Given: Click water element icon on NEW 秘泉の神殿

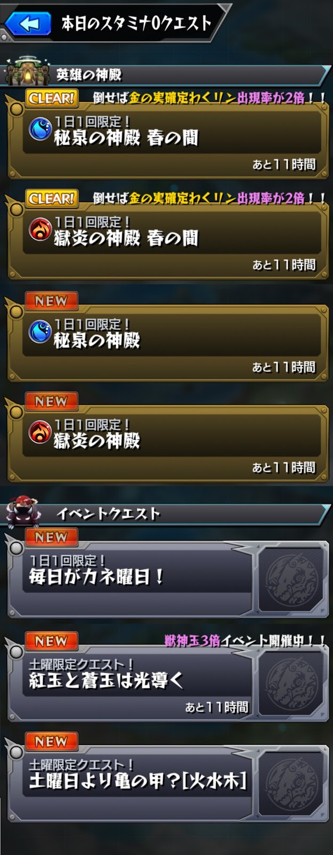Looking at the screenshot, I should 40,331.
